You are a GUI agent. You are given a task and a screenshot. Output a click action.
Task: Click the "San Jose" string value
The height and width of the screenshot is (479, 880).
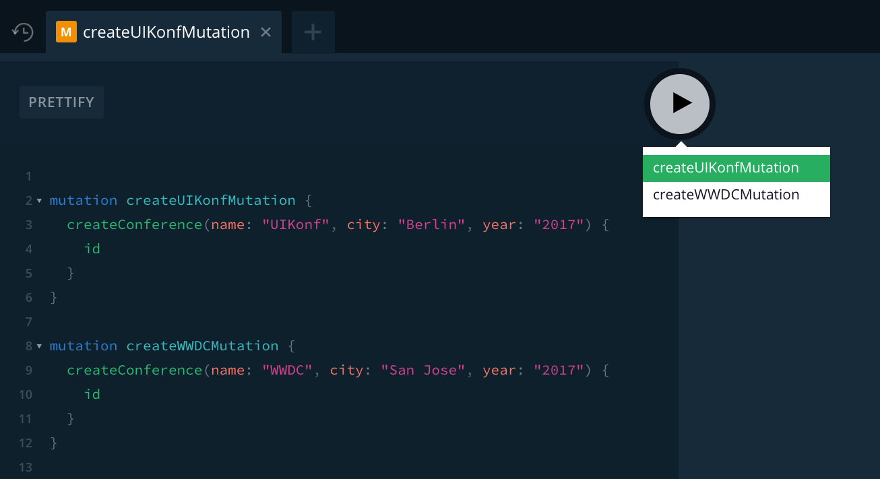click(x=423, y=370)
